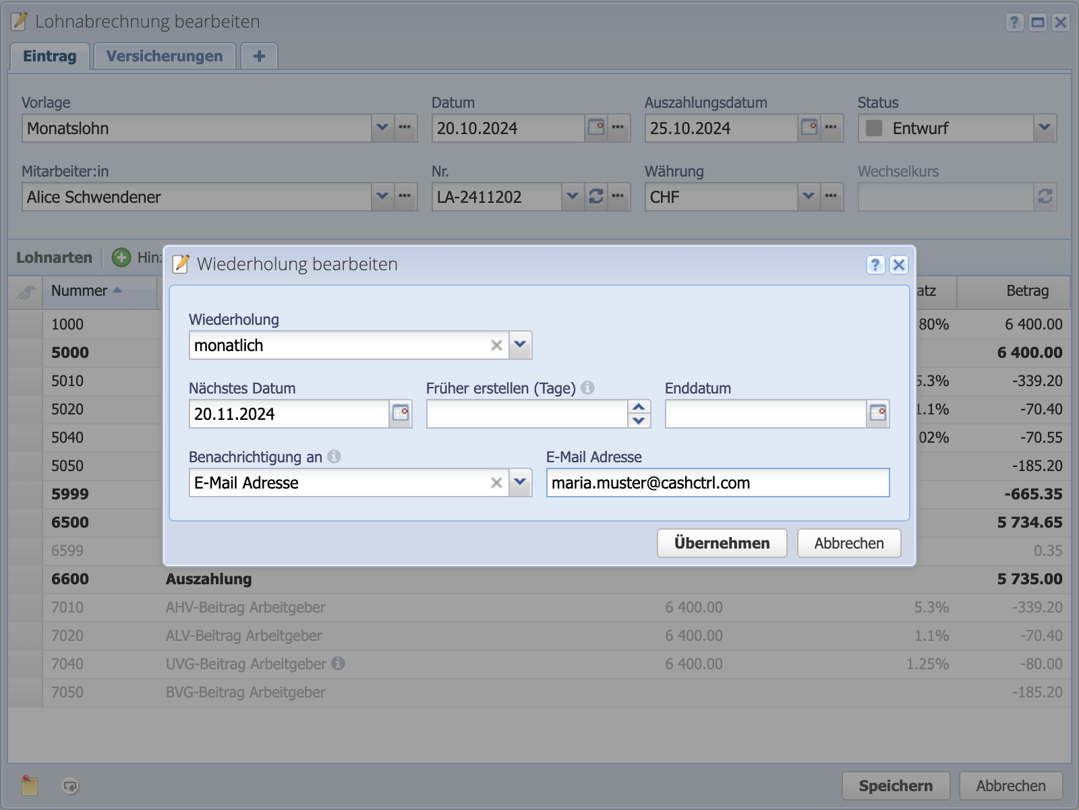Open calendar picker for Enddatum field

877,414
